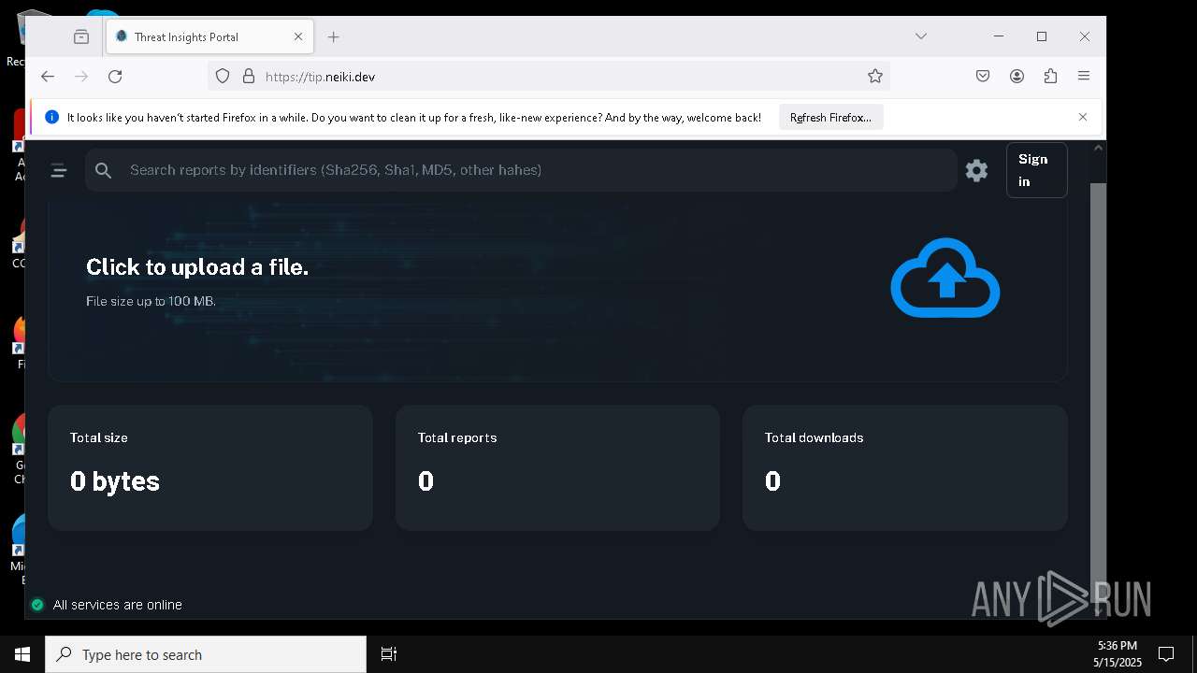1197x673 pixels.
Task: Go back to previous page
Action: (x=48, y=77)
